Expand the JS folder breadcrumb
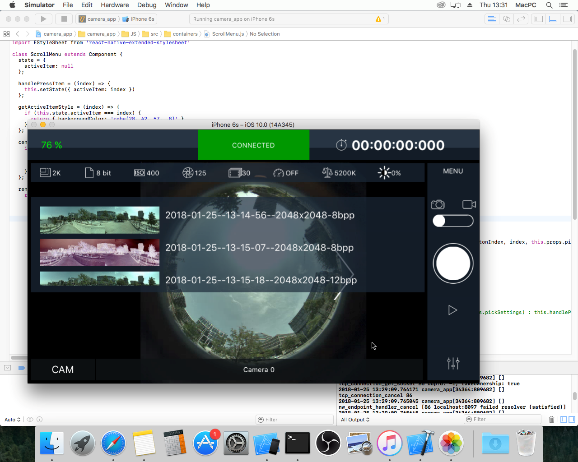Screen dimensions: 578x462 click(129, 34)
